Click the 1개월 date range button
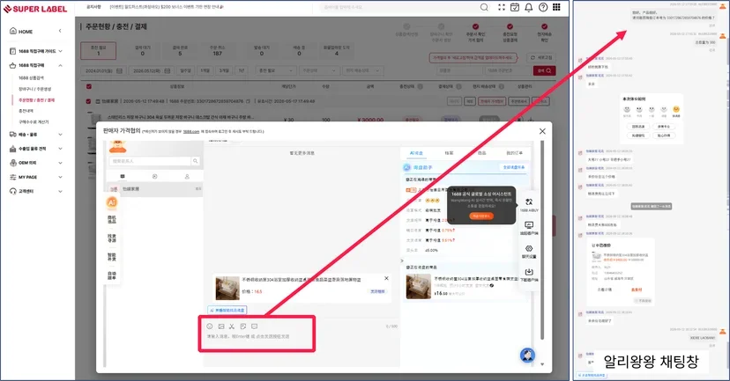Viewport: 730px width, 381px height. [x=205, y=70]
